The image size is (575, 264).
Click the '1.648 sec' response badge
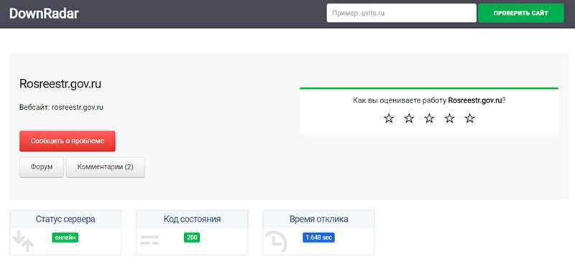coord(318,237)
